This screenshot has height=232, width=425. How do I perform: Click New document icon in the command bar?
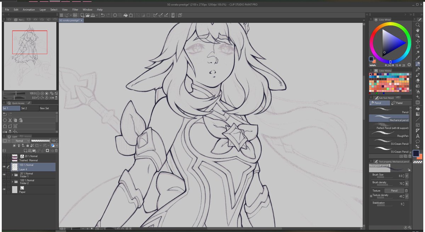(82, 15)
